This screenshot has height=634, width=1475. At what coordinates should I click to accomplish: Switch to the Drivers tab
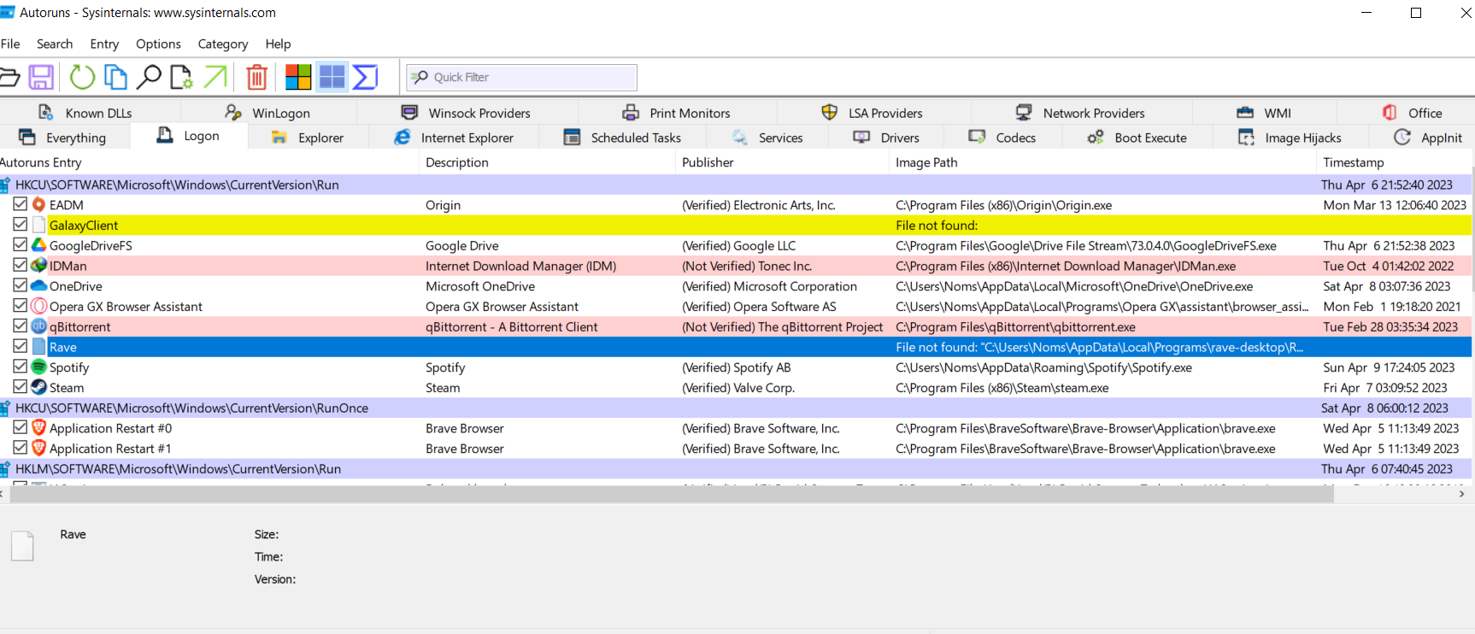pyautogui.click(x=887, y=138)
